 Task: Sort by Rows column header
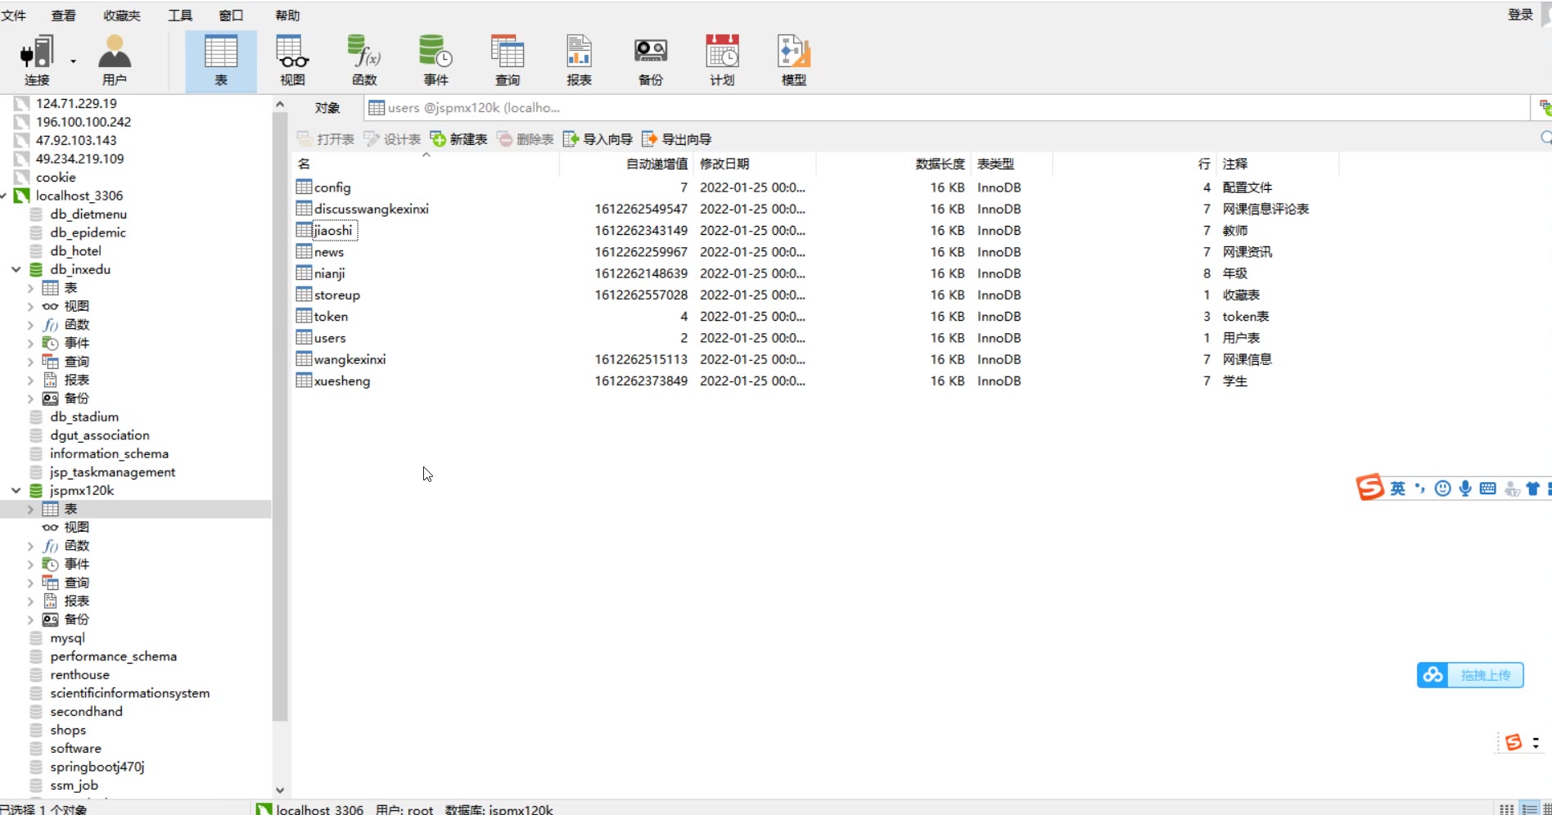click(x=1134, y=164)
